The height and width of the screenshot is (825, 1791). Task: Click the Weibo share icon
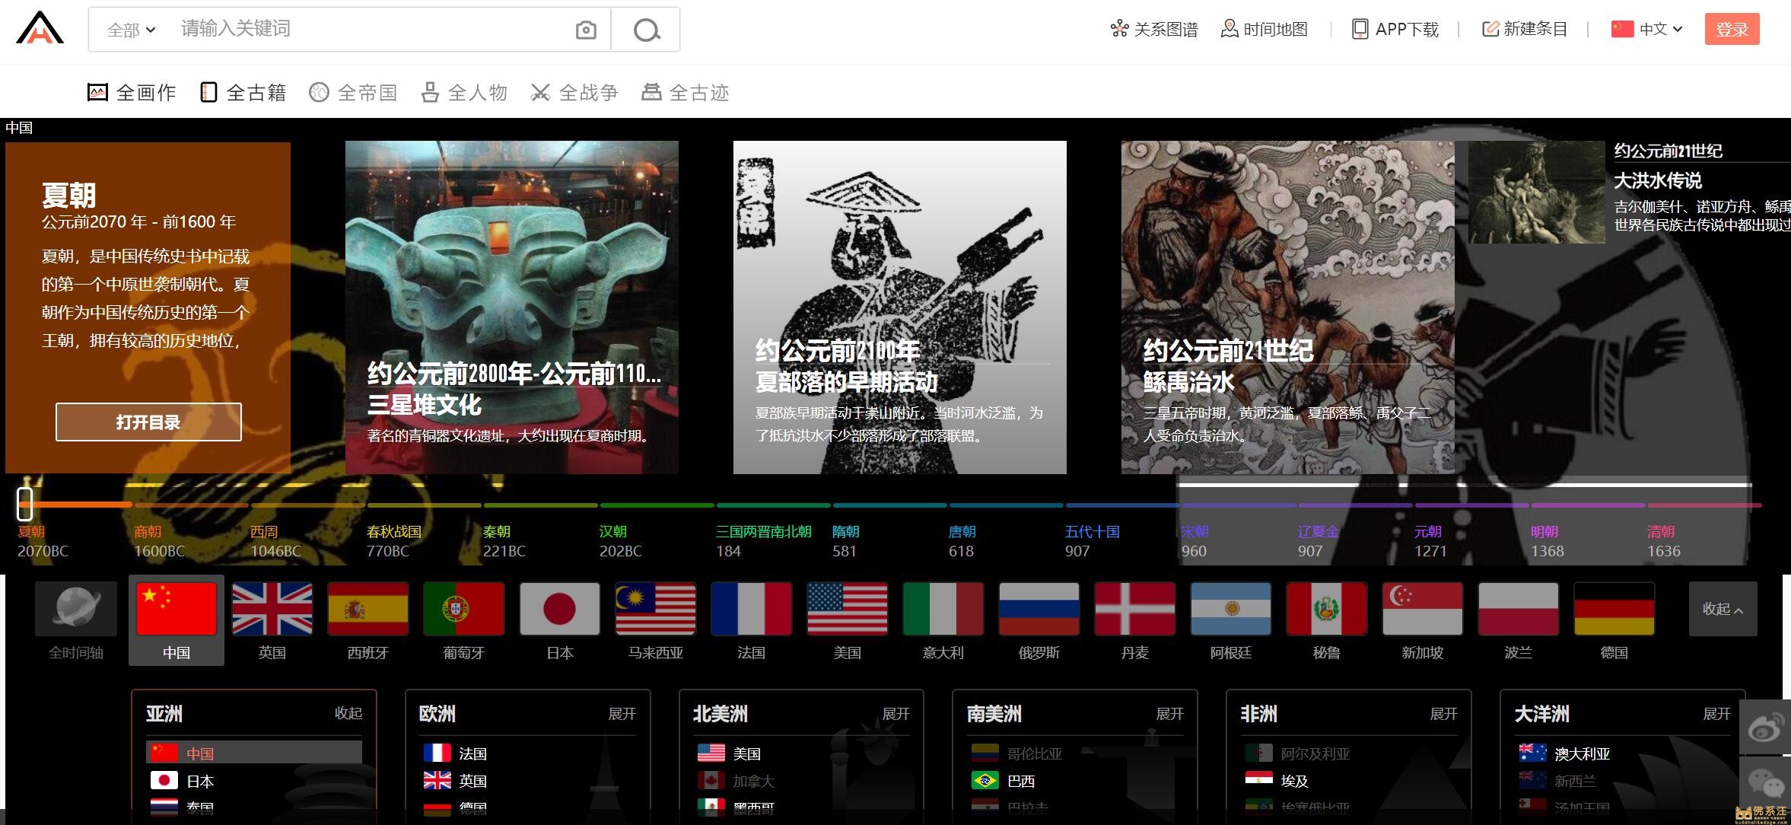(x=1765, y=728)
